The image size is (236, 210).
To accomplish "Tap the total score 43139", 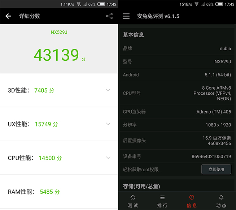I will tap(57, 55).
